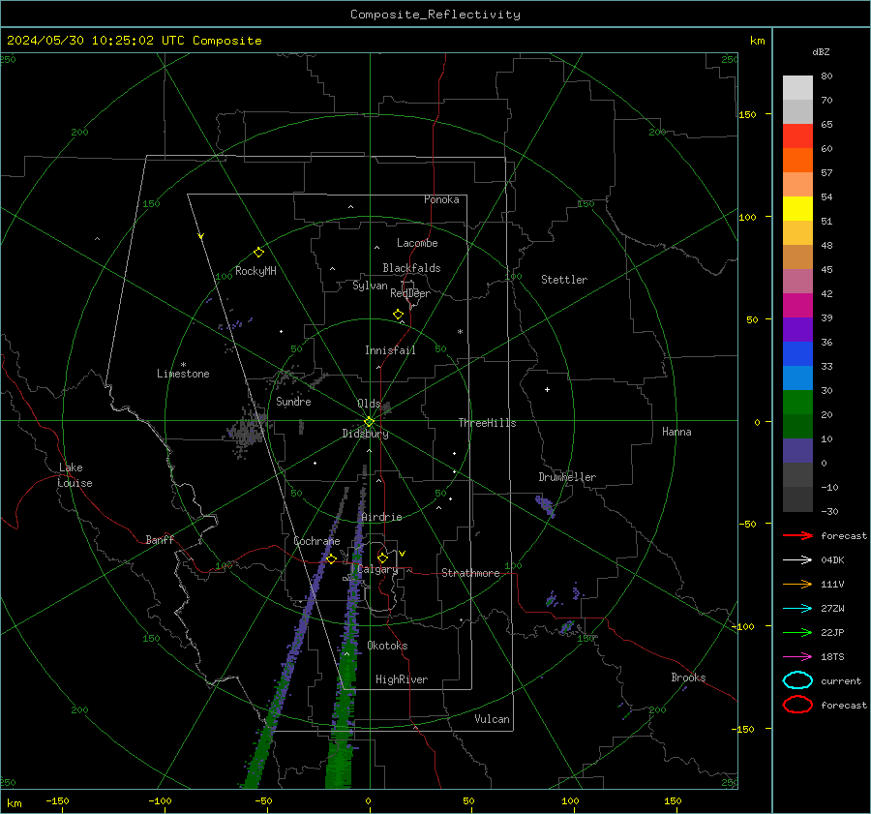Click the asterisk marker above Limestone
The height and width of the screenshot is (814, 871).
click(183, 365)
